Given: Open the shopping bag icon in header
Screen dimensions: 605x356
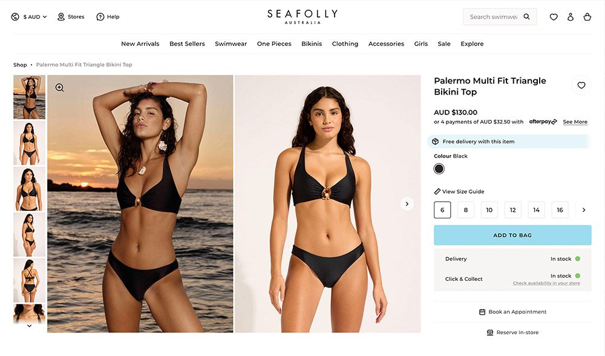Looking at the screenshot, I should [587, 16].
